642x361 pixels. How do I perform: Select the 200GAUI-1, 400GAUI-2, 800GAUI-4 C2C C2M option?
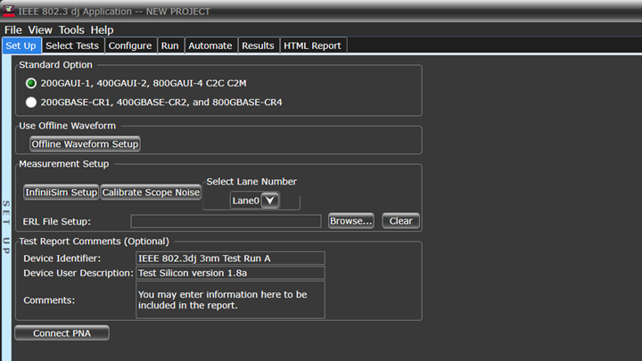coord(31,83)
